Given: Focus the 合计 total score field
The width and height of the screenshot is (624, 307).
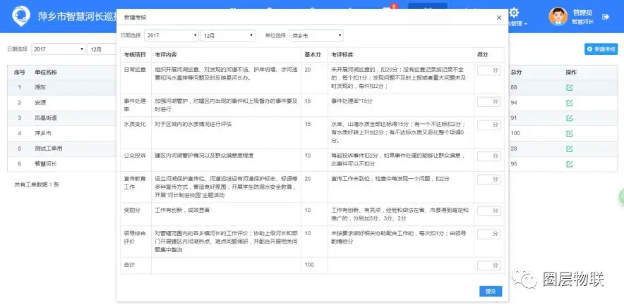Looking at the screenshot, I should click(488, 265).
